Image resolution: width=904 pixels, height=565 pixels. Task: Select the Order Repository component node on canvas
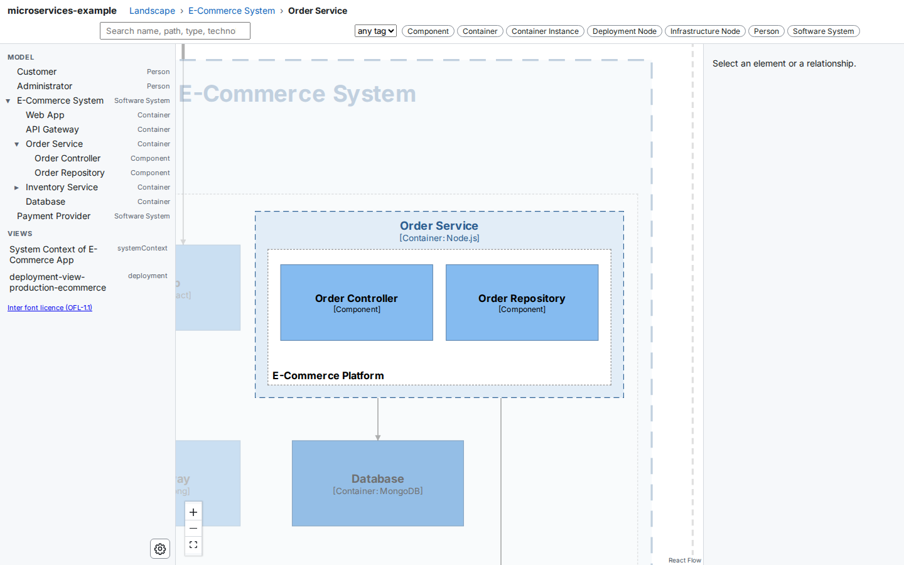pyautogui.click(x=522, y=303)
